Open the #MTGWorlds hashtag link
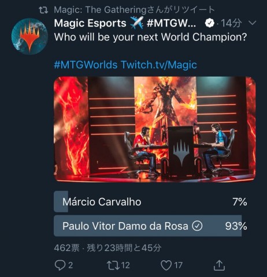 [x=86, y=65]
